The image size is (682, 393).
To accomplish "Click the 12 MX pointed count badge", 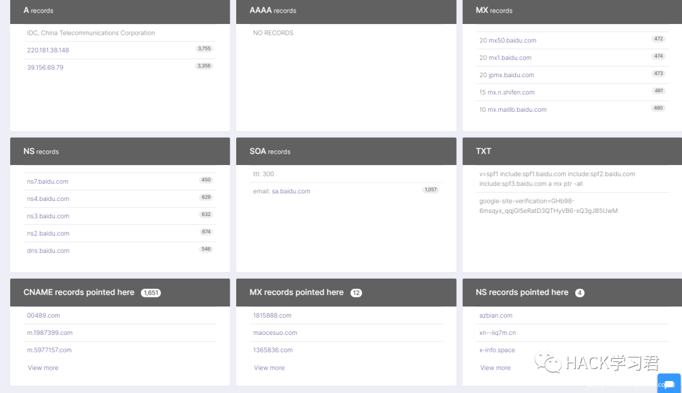I will coord(356,293).
